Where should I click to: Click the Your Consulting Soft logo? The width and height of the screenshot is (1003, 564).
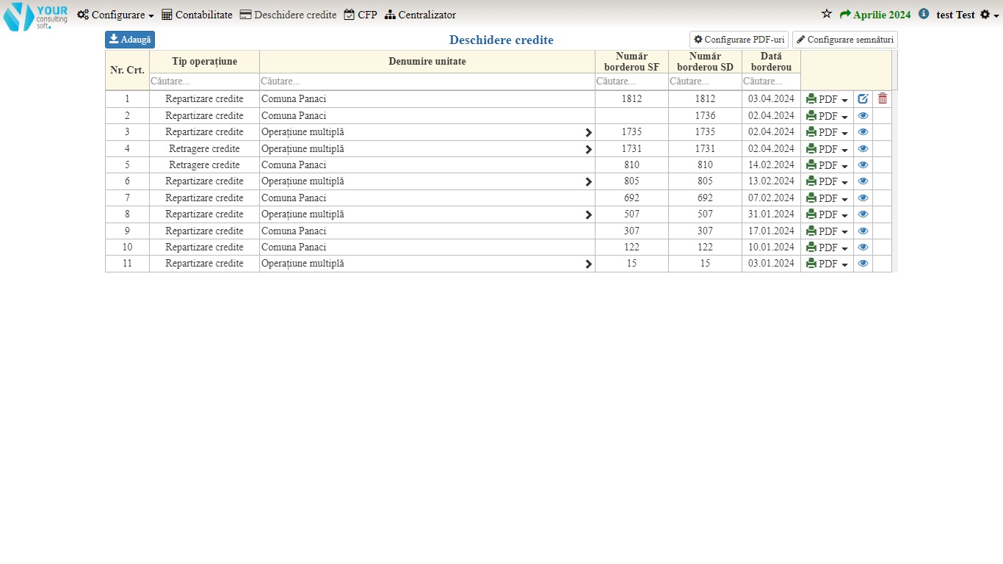pyautogui.click(x=35, y=16)
